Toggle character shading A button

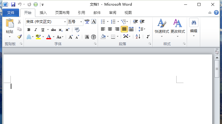click(87, 37)
